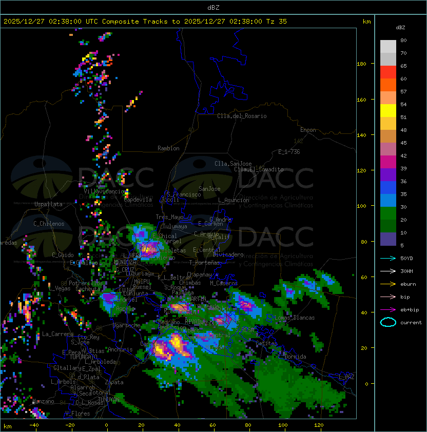Pick the bright yellow band in dBZ scale
Screen dimensions: 427x432
point(388,111)
